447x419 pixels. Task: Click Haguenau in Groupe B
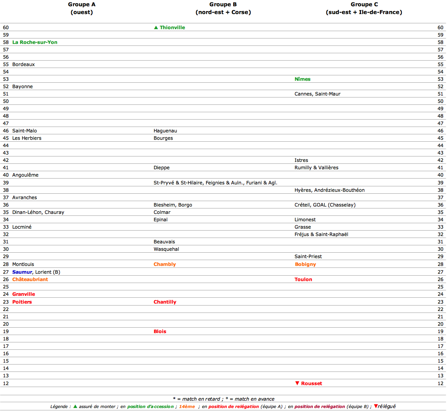(x=165, y=131)
